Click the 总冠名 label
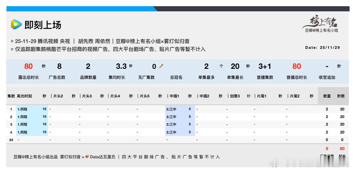Image resolution: width=353 pixels, height=171 pixels. (x=176, y=77)
